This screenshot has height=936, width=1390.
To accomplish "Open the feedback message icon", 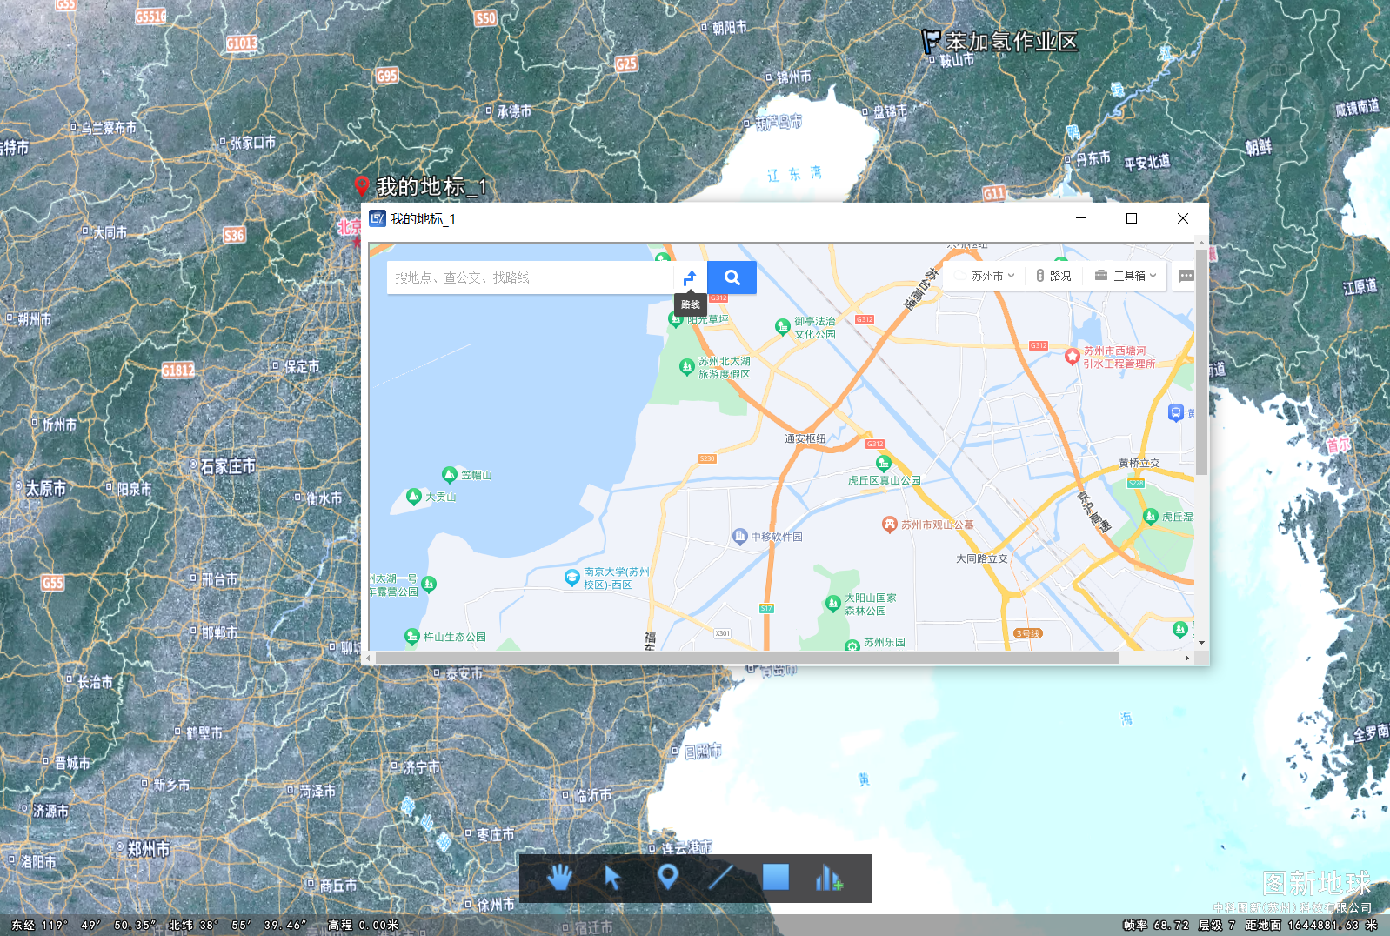I will pos(1186,276).
